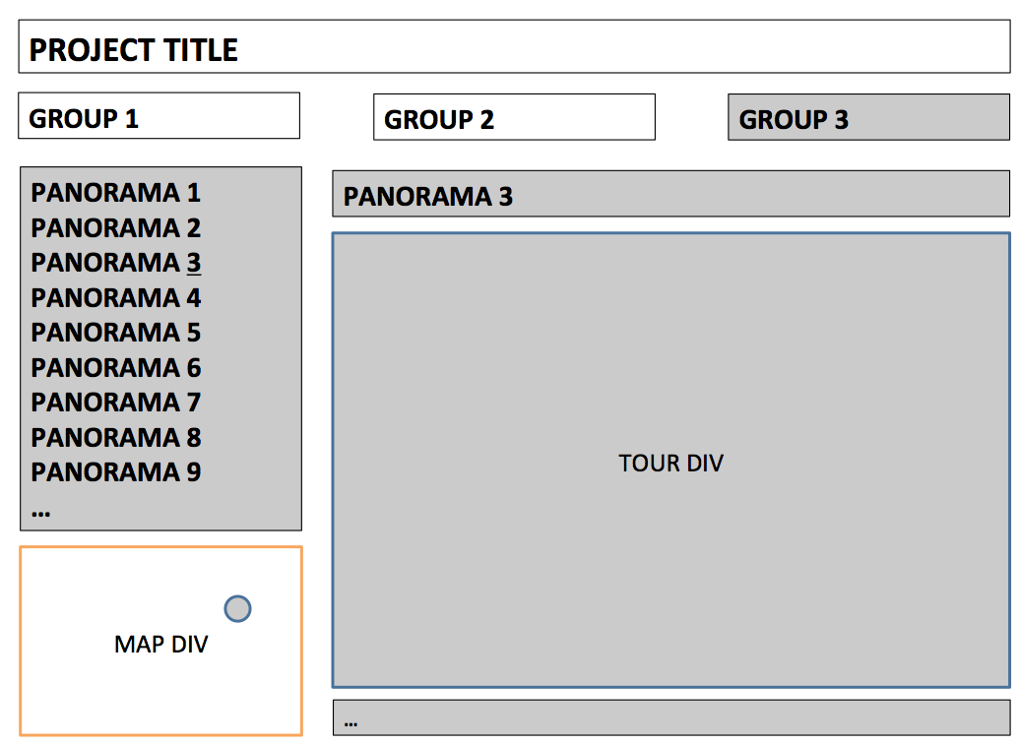This screenshot has height=745, width=1019.
Task: Open PANORAMA 9 from the list
Action: [115, 472]
